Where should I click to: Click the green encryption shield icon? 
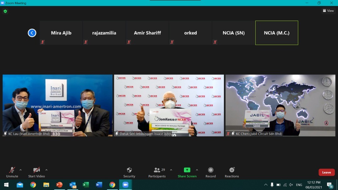pyautogui.click(x=5, y=11)
